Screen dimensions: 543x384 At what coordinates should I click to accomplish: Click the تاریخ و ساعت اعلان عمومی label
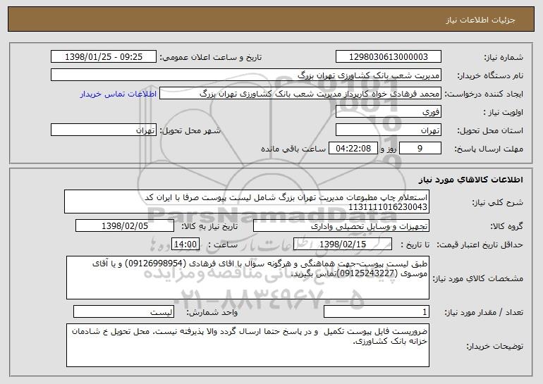click(211, 57)
